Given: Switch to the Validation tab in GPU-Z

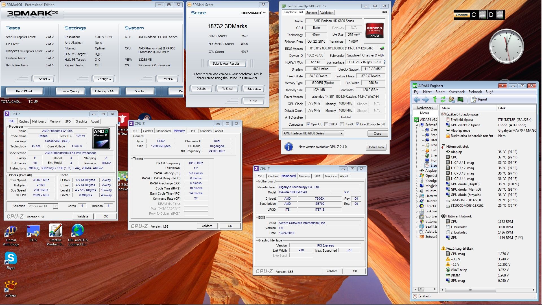Looking at the screenshot, I should [x=327, y=13].
